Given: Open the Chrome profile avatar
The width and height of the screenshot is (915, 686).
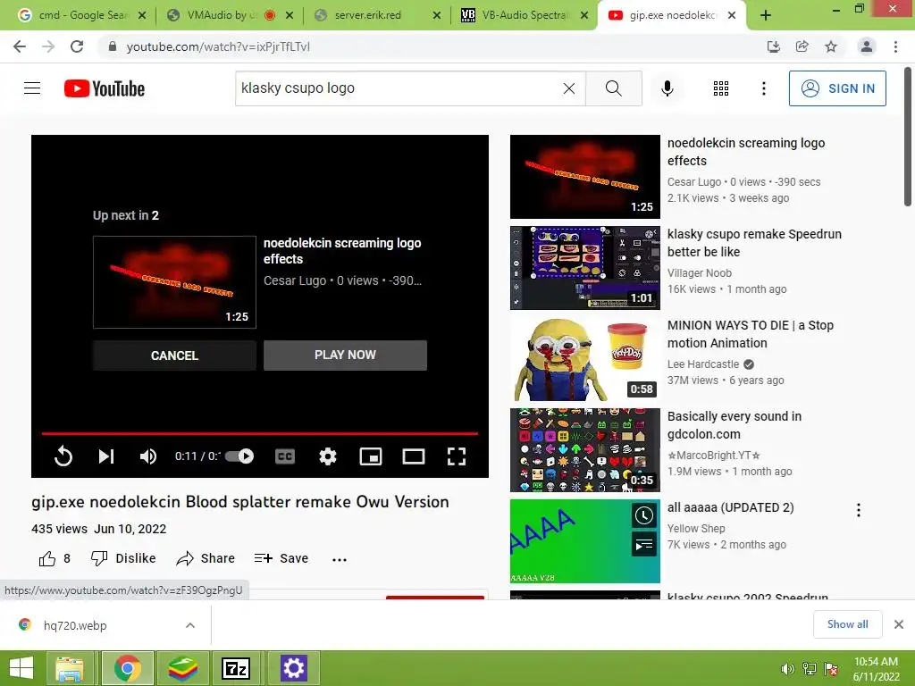Looking at the screenshot, I should click(867, 46).
